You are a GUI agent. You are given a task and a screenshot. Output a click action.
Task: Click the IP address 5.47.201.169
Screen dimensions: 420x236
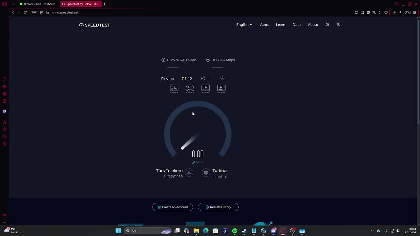173,177
